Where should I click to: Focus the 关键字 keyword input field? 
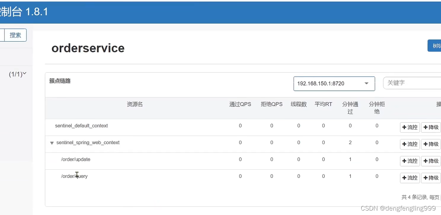412,83
